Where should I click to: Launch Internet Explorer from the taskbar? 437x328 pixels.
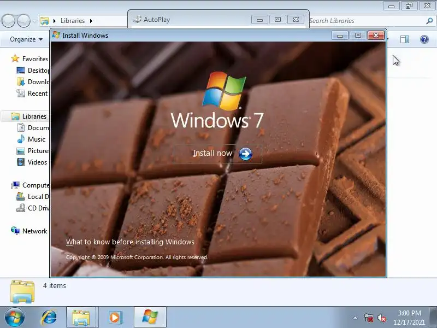coord(49,318)
